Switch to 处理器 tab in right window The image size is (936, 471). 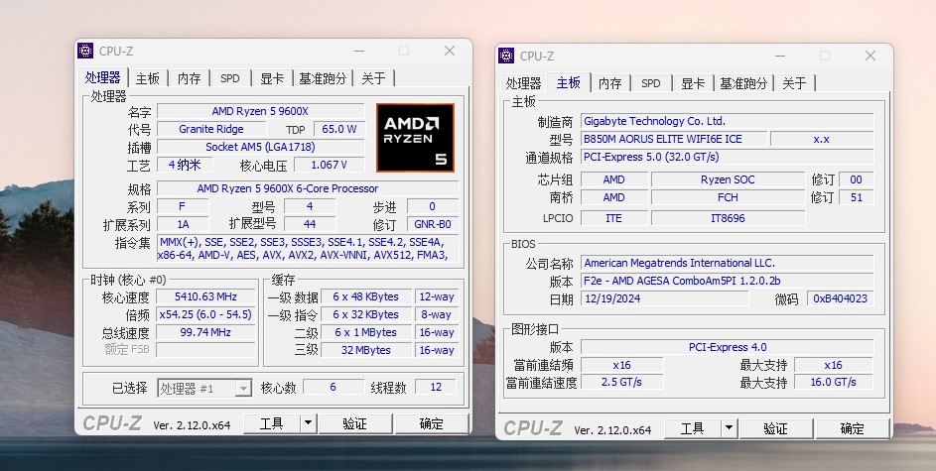point(523,83)
